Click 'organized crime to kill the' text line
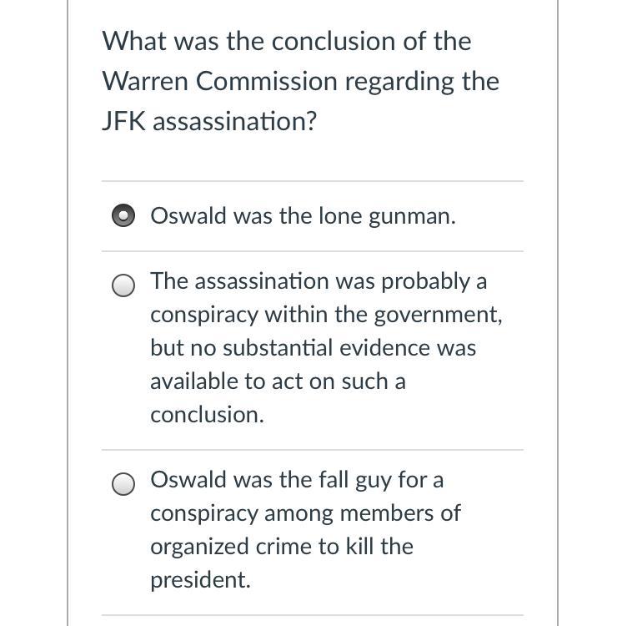The width and height of the screenshot is (622, 626). coord(282,547)
